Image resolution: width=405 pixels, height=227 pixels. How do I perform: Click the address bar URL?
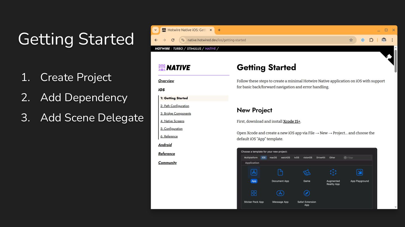coord(217,40)
